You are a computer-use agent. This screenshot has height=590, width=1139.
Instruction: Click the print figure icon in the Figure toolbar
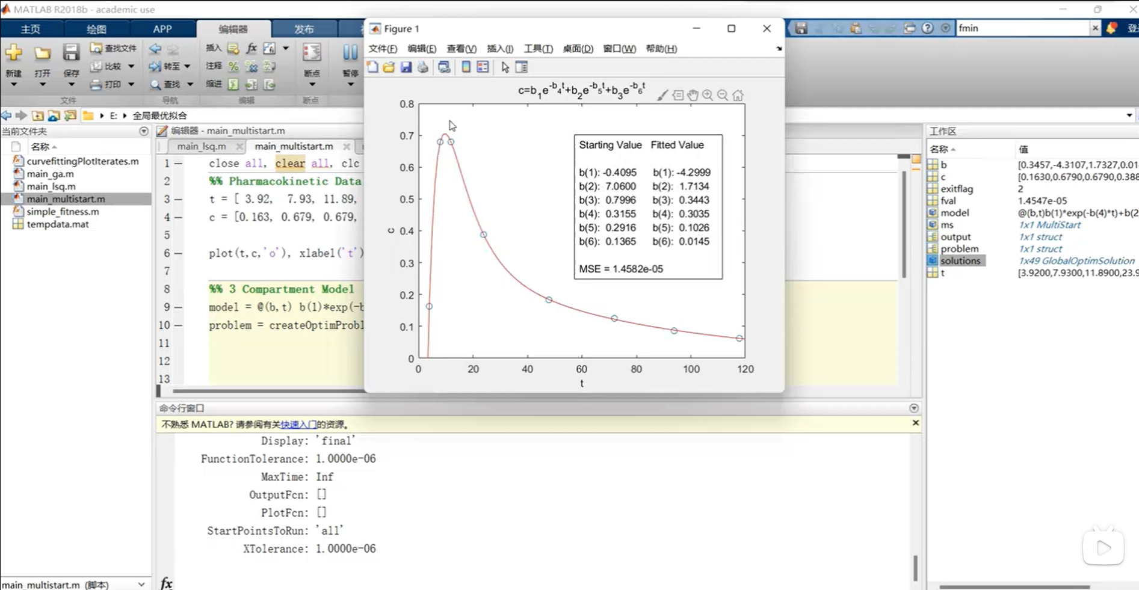pos(423,67)
